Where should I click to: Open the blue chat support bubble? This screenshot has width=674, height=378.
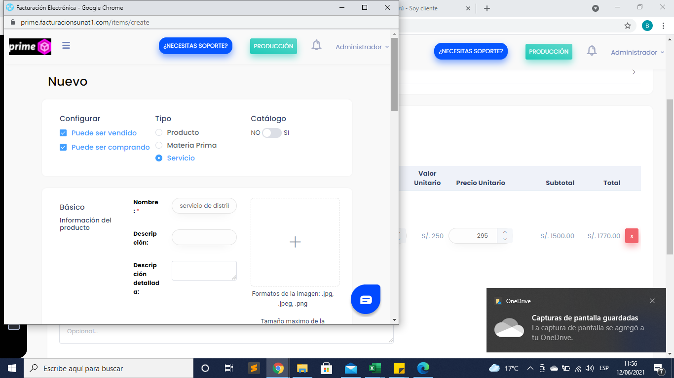coord(366,300)
